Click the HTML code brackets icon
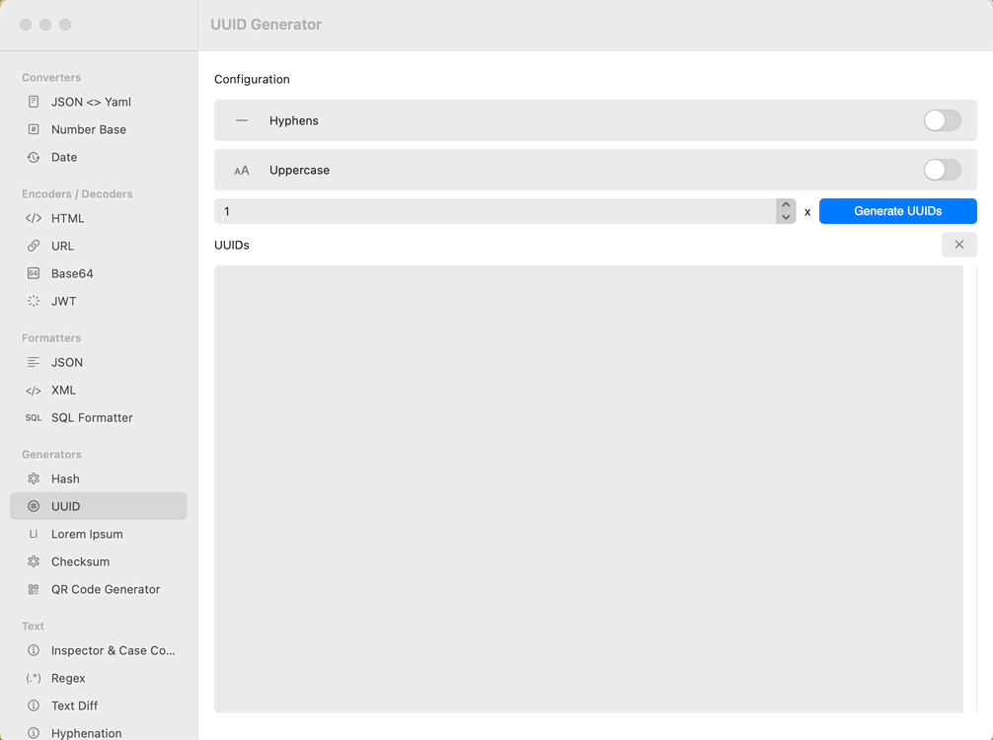The height and width of the screenshot is (740, 993). pos(34,218)
